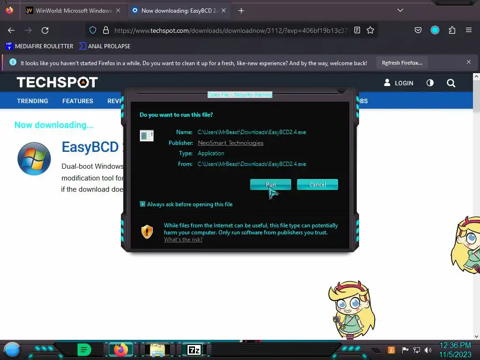
Task: Click Cancel in the Open File dialog
Action: click(317, 184)
